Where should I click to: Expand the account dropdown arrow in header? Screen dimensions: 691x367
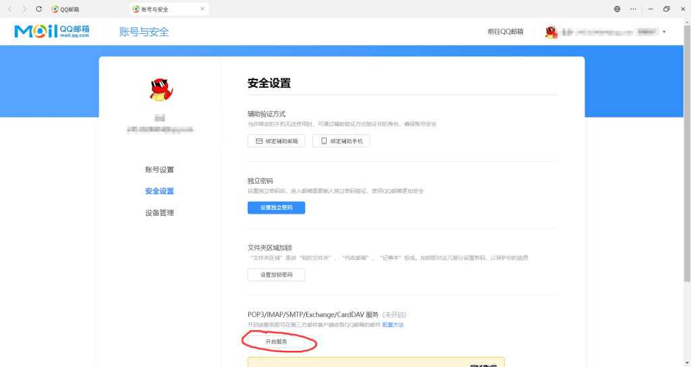tap(664, 32)
